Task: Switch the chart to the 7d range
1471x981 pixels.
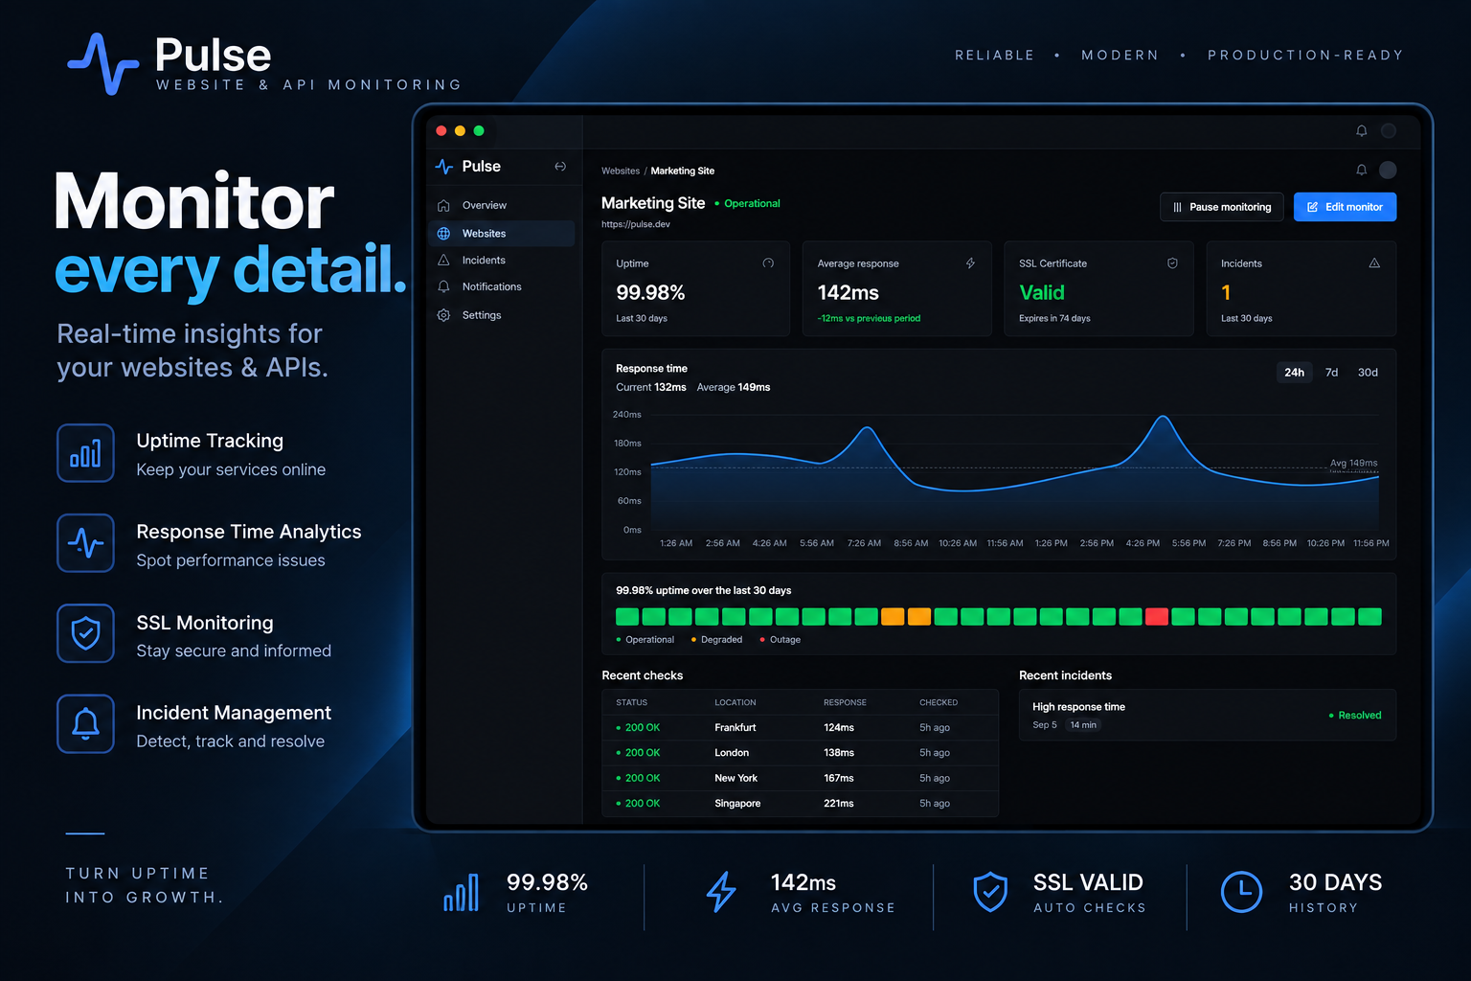Action: pos(1331,373)
